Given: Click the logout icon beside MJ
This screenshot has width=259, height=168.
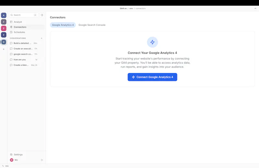Looking at the screenshot, I should point(42,160).
